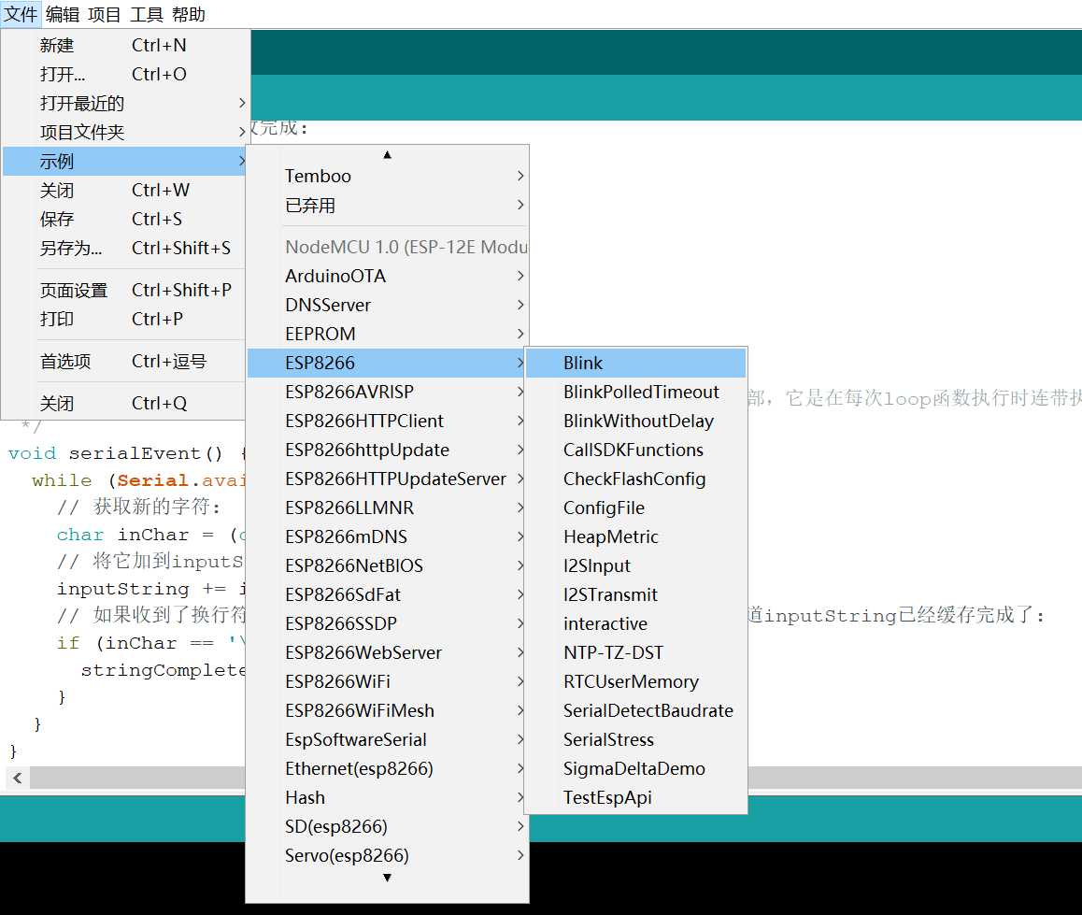Image resolution: width=1082 pixels, height=915 pixels.
Task: Choose 打印 menu entry
Action: pos(125,320)
